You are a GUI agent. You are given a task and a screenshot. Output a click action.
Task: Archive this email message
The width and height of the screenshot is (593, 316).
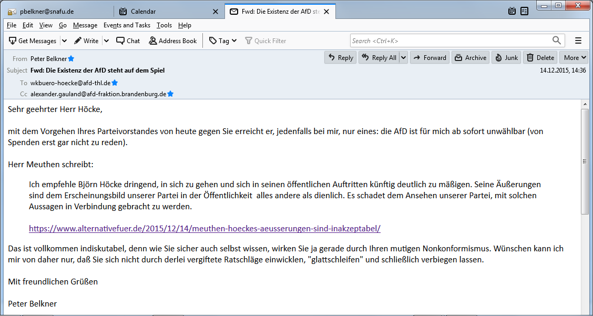[471, 58]
